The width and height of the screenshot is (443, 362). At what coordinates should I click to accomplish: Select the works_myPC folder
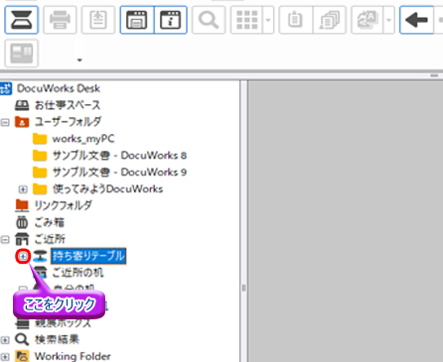[74, 139]
